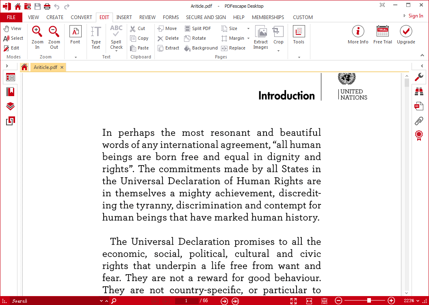
Task: Expand the Size dropdown in Pages group
Action: (x=248, y=28)
